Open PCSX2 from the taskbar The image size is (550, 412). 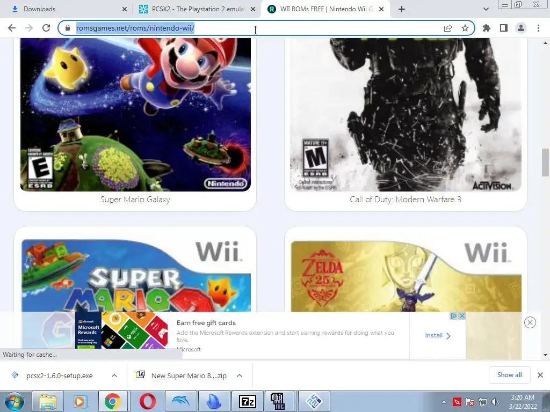pos(314,401)
